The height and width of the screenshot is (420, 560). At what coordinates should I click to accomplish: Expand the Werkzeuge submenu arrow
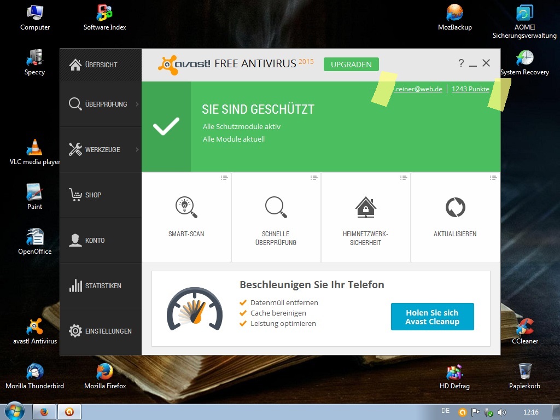click(137, 150)
